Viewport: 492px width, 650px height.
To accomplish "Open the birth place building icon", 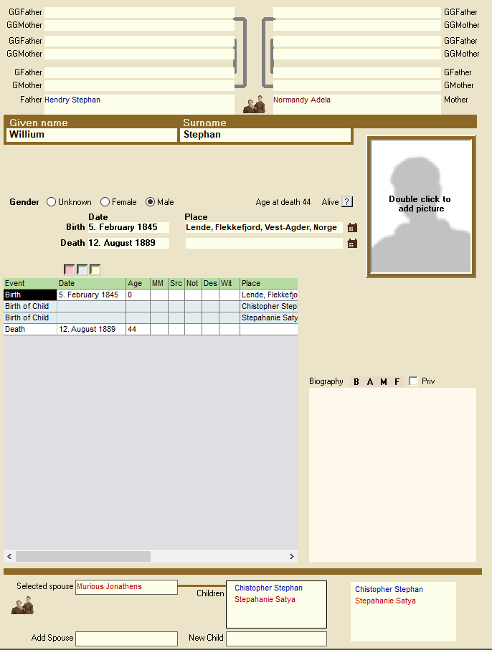I will [x=352, y=228].
